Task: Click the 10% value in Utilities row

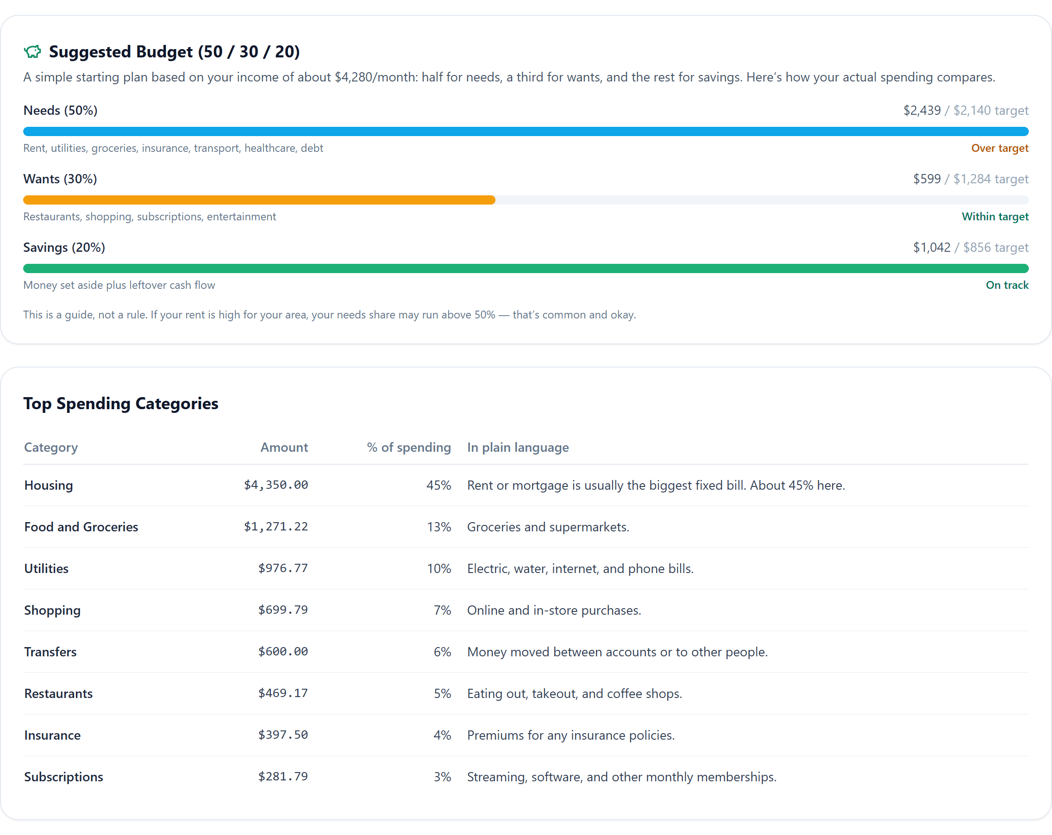Action: click(439, 569)
